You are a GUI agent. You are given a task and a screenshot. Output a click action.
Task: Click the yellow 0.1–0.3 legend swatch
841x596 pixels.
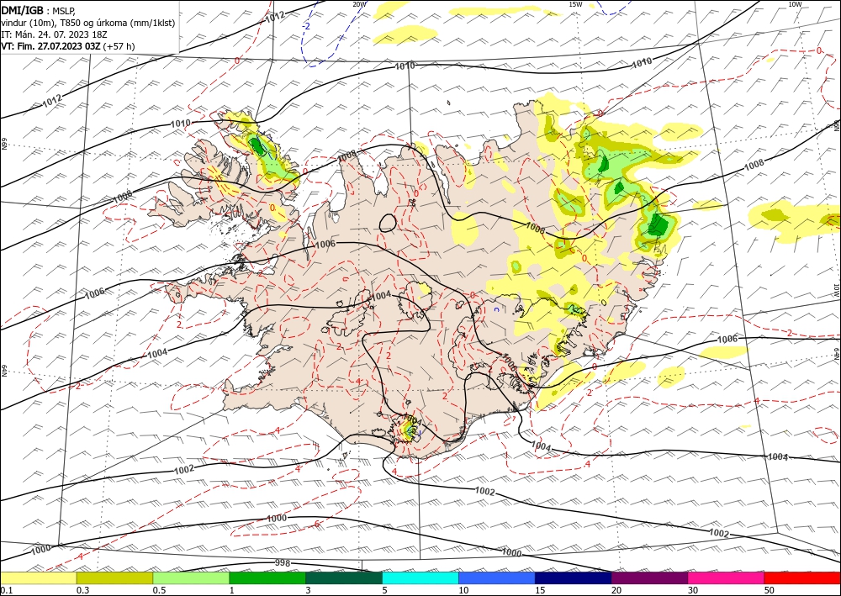tap(38, 578)
